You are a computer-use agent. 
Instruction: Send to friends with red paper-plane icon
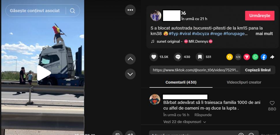pos(247,57)
